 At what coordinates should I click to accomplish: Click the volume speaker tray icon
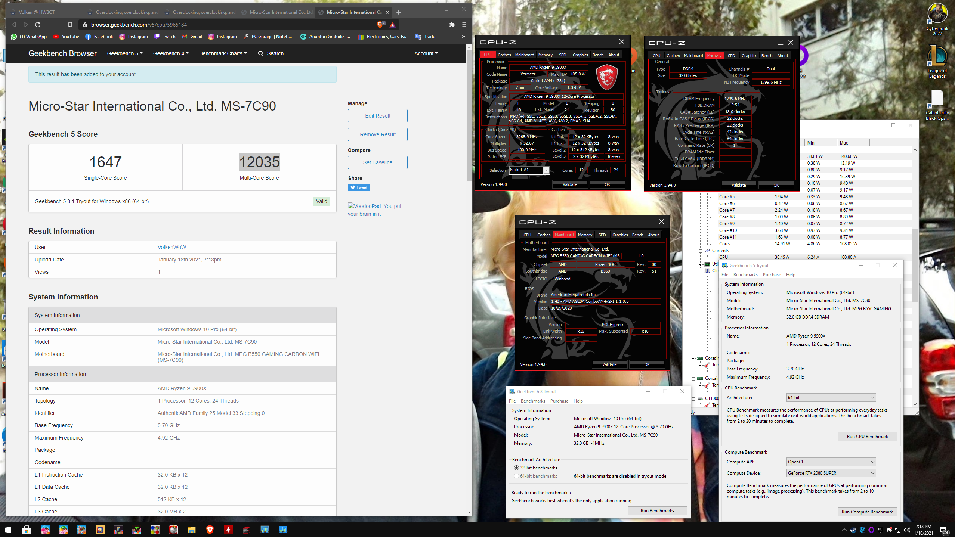pos(907,530)
